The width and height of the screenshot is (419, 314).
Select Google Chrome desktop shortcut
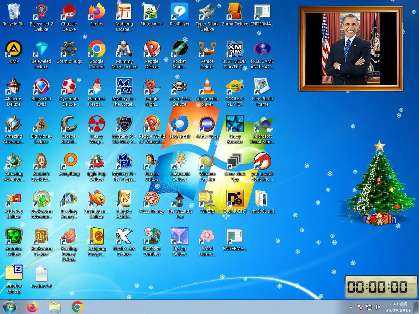[x=97, y=55]
